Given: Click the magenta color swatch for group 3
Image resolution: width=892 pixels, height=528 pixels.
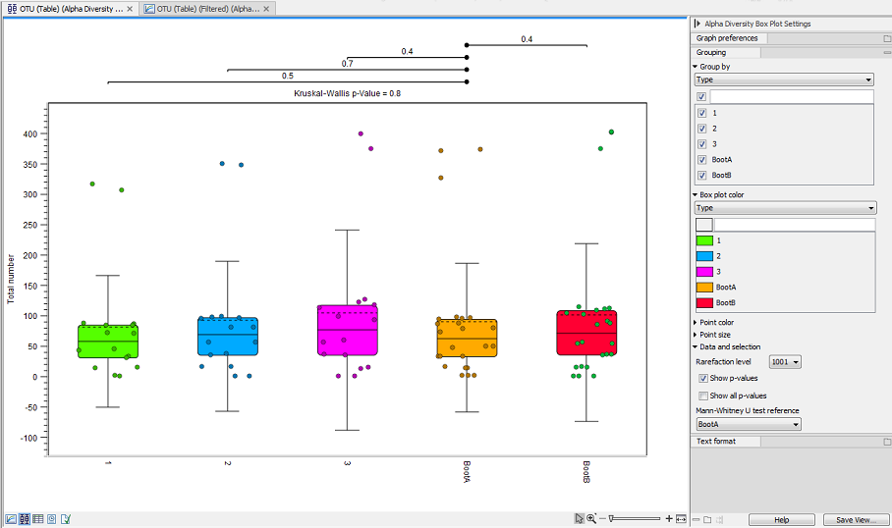Looking at the screenshot, I should pos(704,272).
